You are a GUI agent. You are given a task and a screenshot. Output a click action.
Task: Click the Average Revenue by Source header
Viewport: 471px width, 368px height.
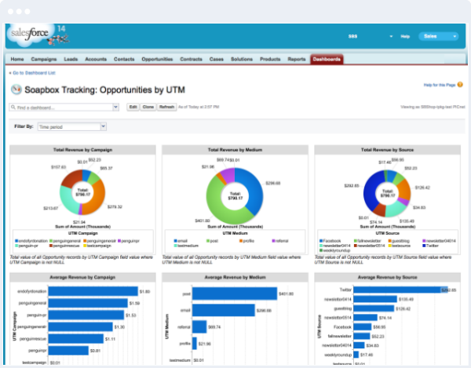[x=387, y=277]
